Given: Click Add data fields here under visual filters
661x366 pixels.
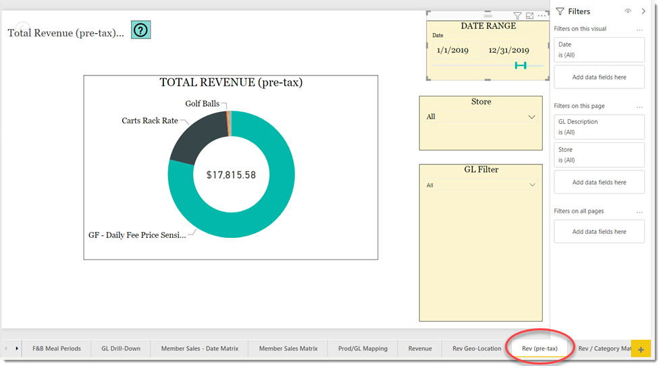Looking at the screenshot, I should coord(599,77).
